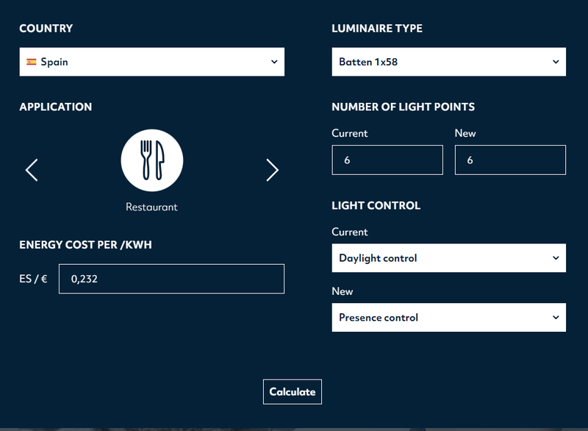Select the Restaurant fork and knife icon
The height and width of the screenshot is (431, 588).
click(152, 160)
